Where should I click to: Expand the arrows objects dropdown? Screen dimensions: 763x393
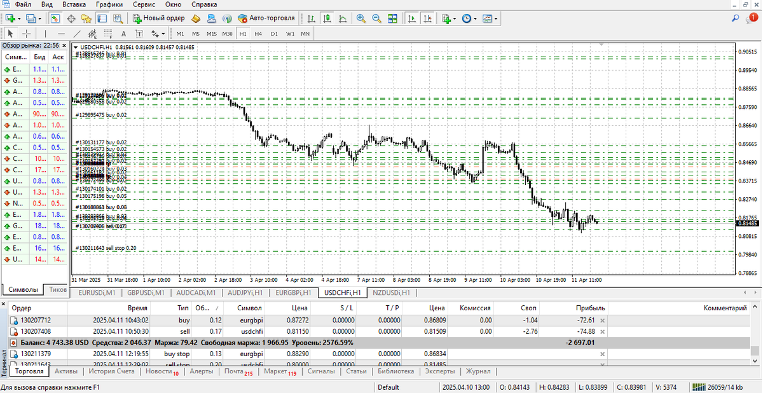[x=163, y=33]
